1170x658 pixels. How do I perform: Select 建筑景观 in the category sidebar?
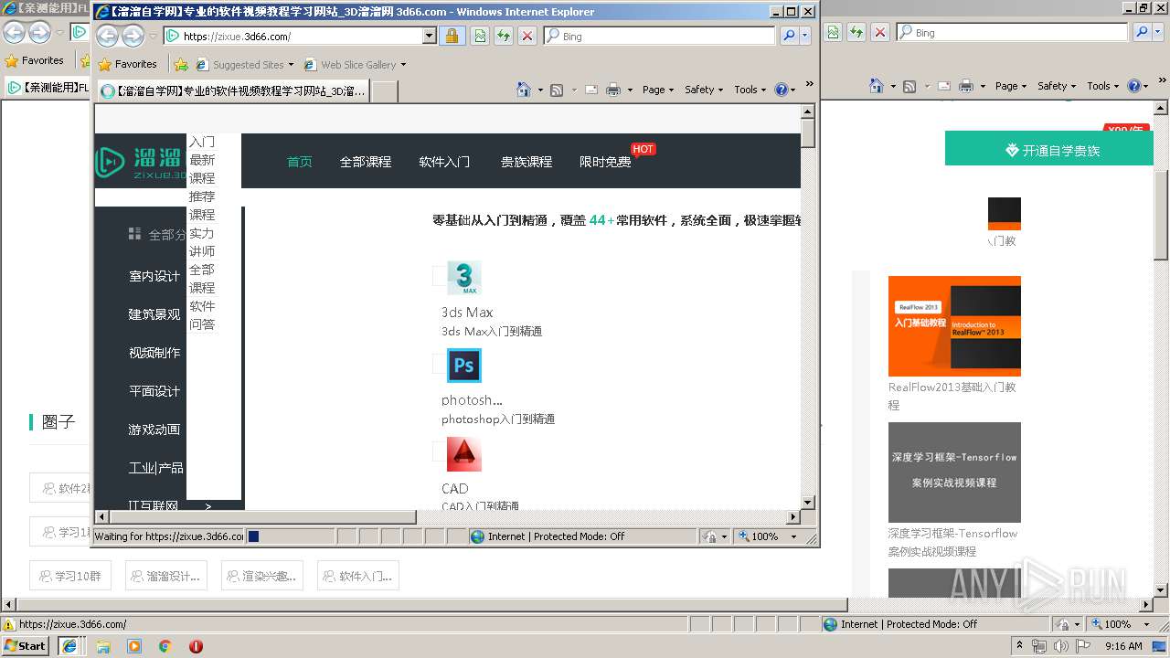[154, 314]
